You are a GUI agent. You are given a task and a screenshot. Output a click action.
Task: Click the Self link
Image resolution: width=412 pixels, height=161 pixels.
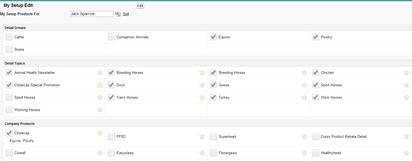[126, 14]
